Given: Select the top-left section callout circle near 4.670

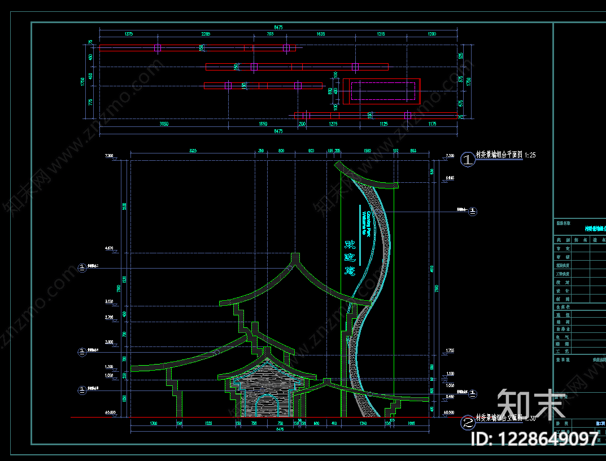Looking at the screenshot, I should tap(82, 267).
